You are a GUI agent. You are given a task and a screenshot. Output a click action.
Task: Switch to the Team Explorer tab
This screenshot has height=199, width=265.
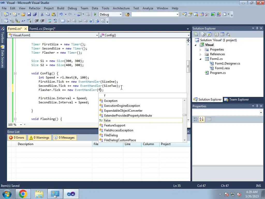coord(237,99)
